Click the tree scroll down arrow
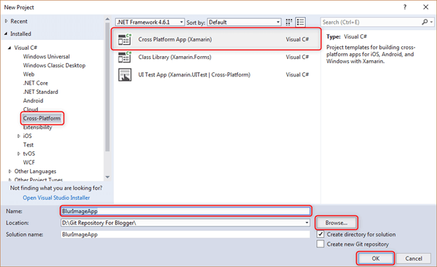437x267 pixels. [107, 177]
